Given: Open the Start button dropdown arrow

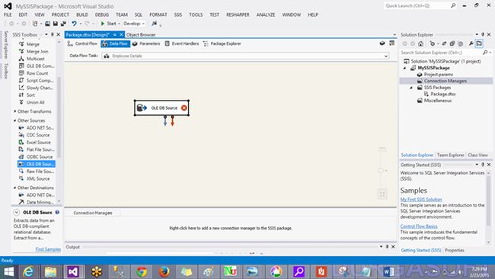Looking at the screenshot, I should 119,24.
